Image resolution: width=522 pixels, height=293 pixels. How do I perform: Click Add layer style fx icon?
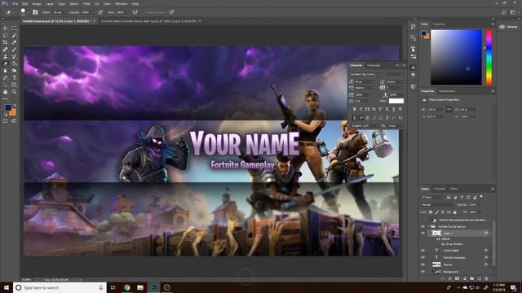449,278
